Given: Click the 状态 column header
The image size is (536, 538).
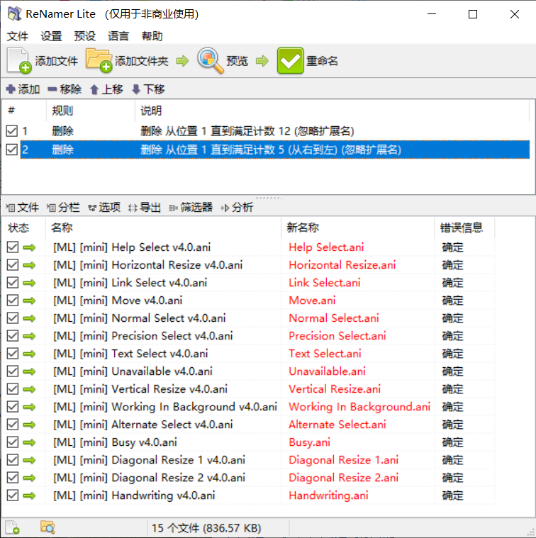Looking at the screenshot, I should [24, 228].
